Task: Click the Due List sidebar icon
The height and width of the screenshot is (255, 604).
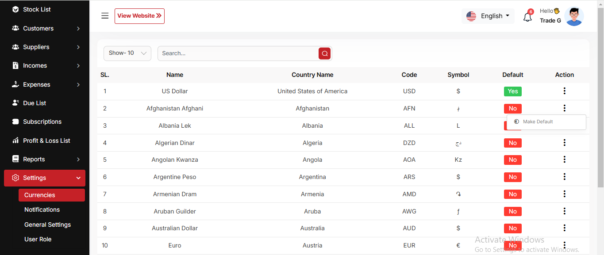Action: [15, 103]
